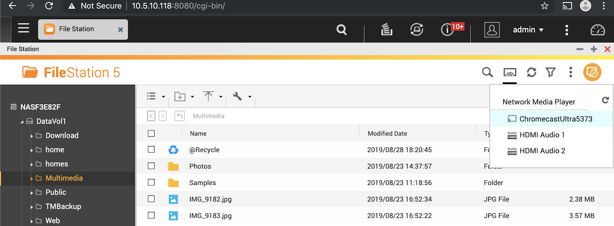Screen dimensions: 614x226
Task: Select ChromecastUltra5373 from media player list
Action: (x=555, y=119)
